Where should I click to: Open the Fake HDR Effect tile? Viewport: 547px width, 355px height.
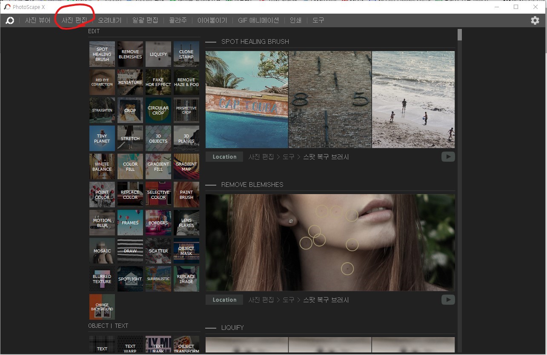click(x=158, y=82)
